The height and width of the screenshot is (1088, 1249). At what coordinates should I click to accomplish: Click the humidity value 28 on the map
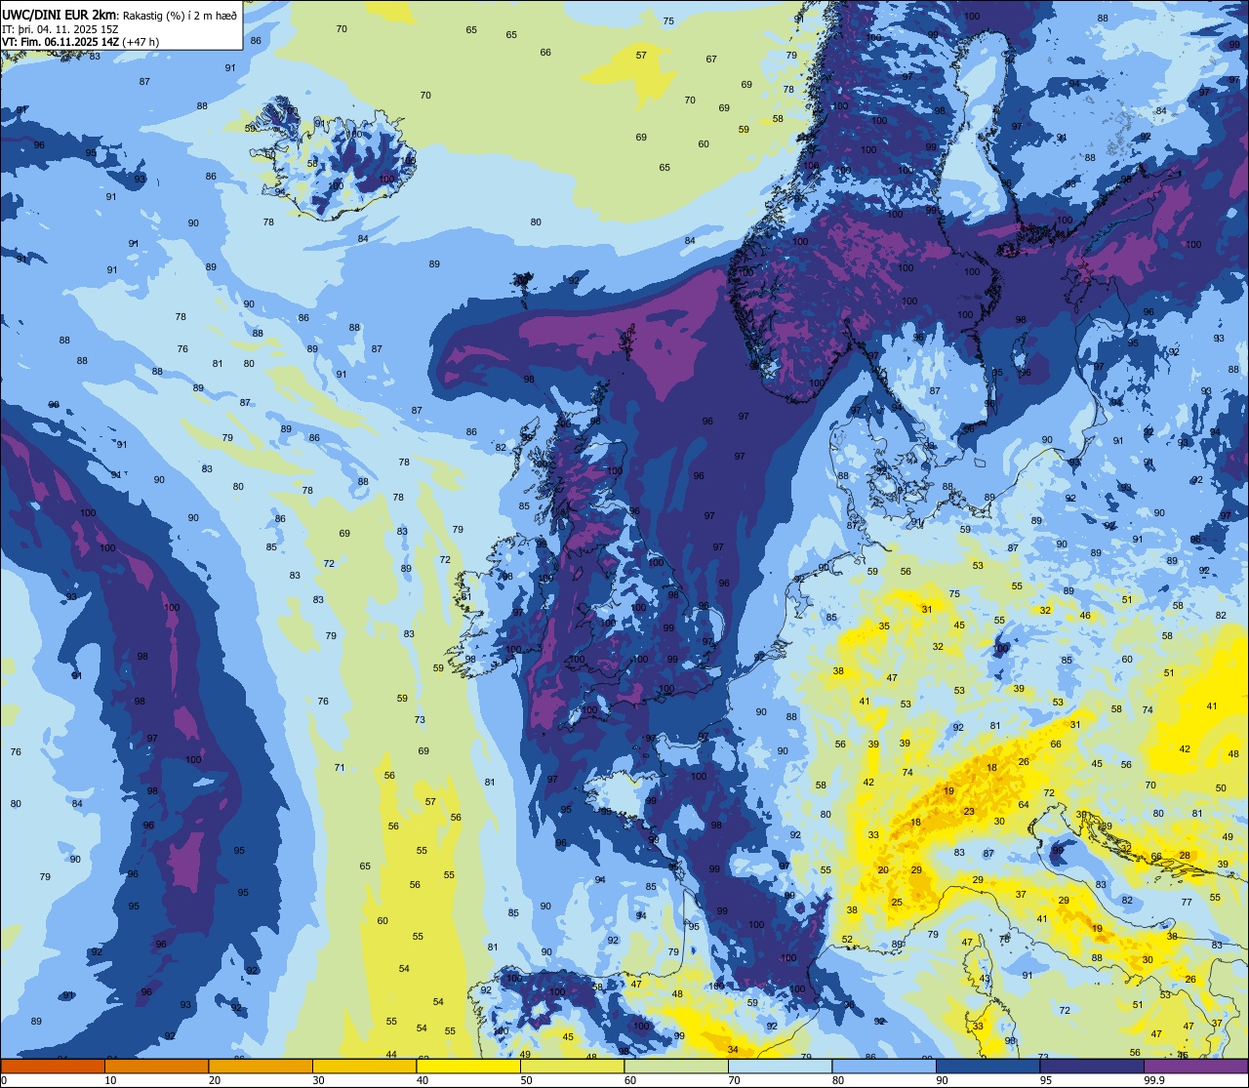click(x=1185, y=856)
